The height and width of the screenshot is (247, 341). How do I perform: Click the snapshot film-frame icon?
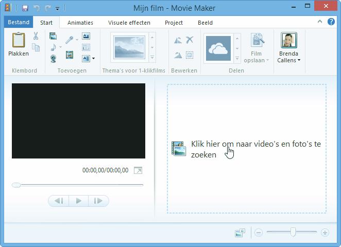point(70,55)
